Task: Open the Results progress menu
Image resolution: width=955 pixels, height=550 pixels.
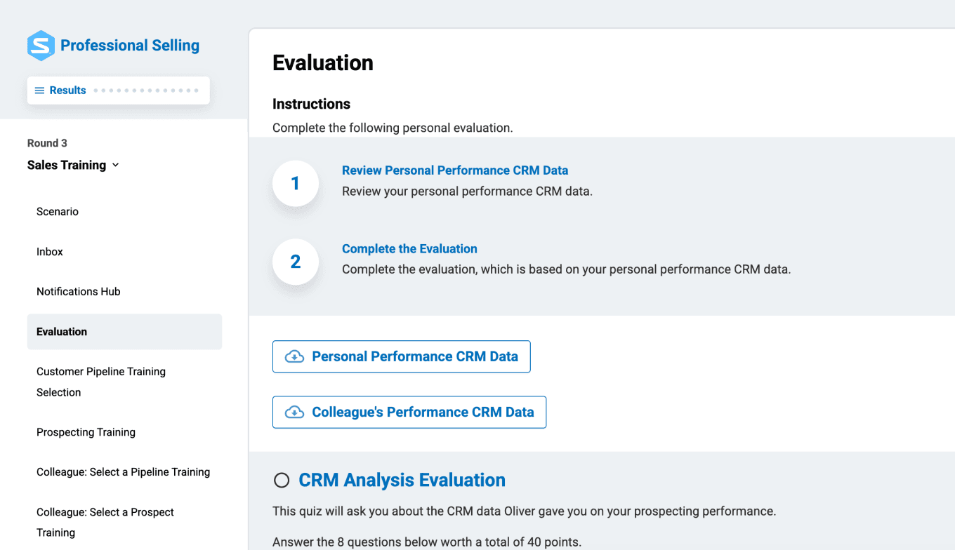Action: pos(67,90)
